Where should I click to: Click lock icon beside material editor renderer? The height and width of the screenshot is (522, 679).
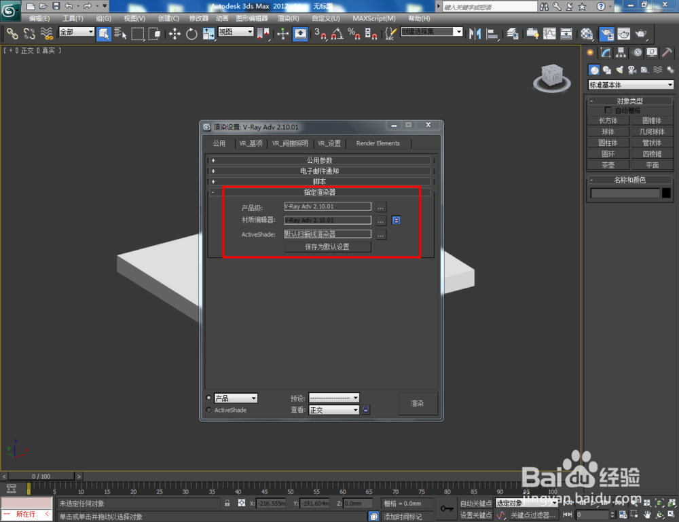(396, 221)
